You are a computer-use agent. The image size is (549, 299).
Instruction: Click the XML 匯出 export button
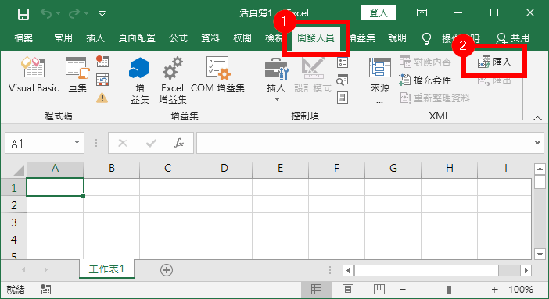tap(494, 80)
